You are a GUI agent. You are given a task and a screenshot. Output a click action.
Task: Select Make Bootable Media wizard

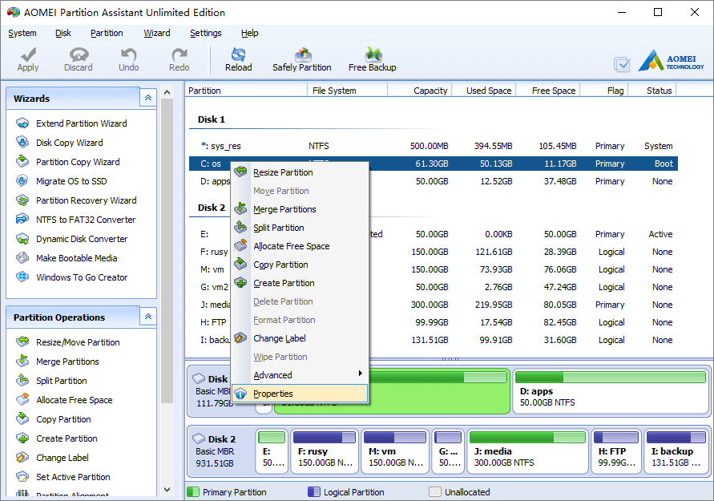click(76, 258)
